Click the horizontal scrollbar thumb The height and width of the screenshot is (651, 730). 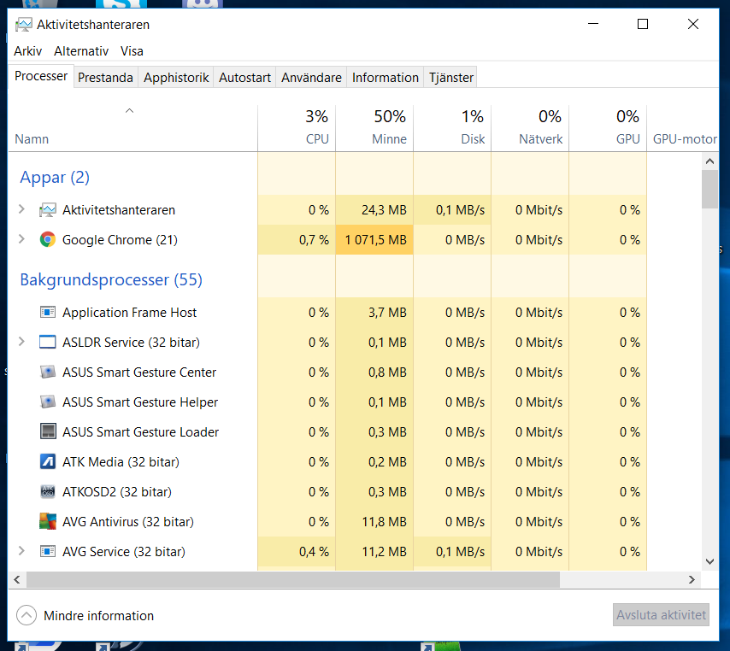pos(293,579)
